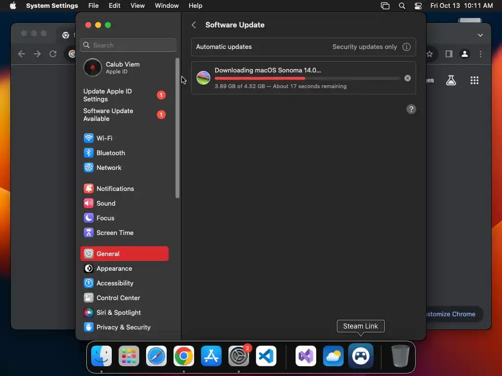Click the date and time in menu bar

tap(461, 6)
